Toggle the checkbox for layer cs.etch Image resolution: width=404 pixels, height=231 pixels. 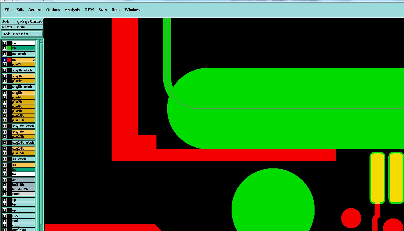(5, 54)
